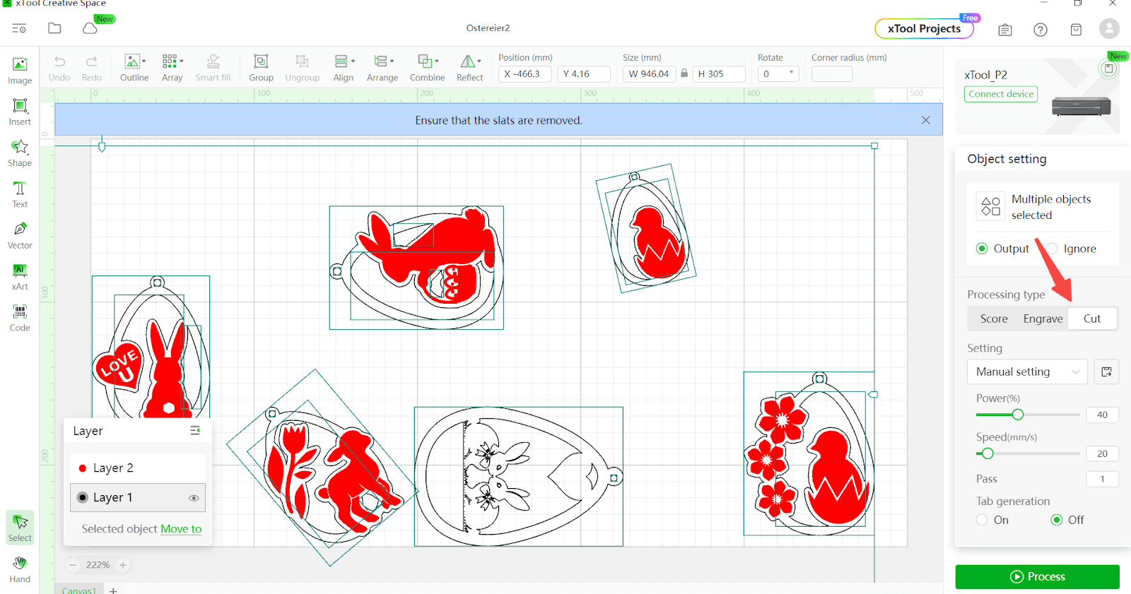This screenshot has height=594, width=1131.
Task: Edit the Y position field
Action: 584,73
